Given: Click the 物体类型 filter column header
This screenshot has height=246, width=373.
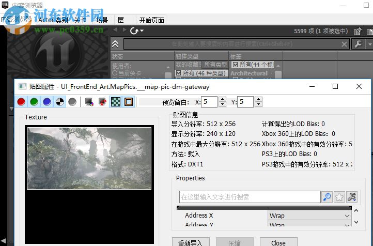Looking at the screenshot, I should (201, 56).
